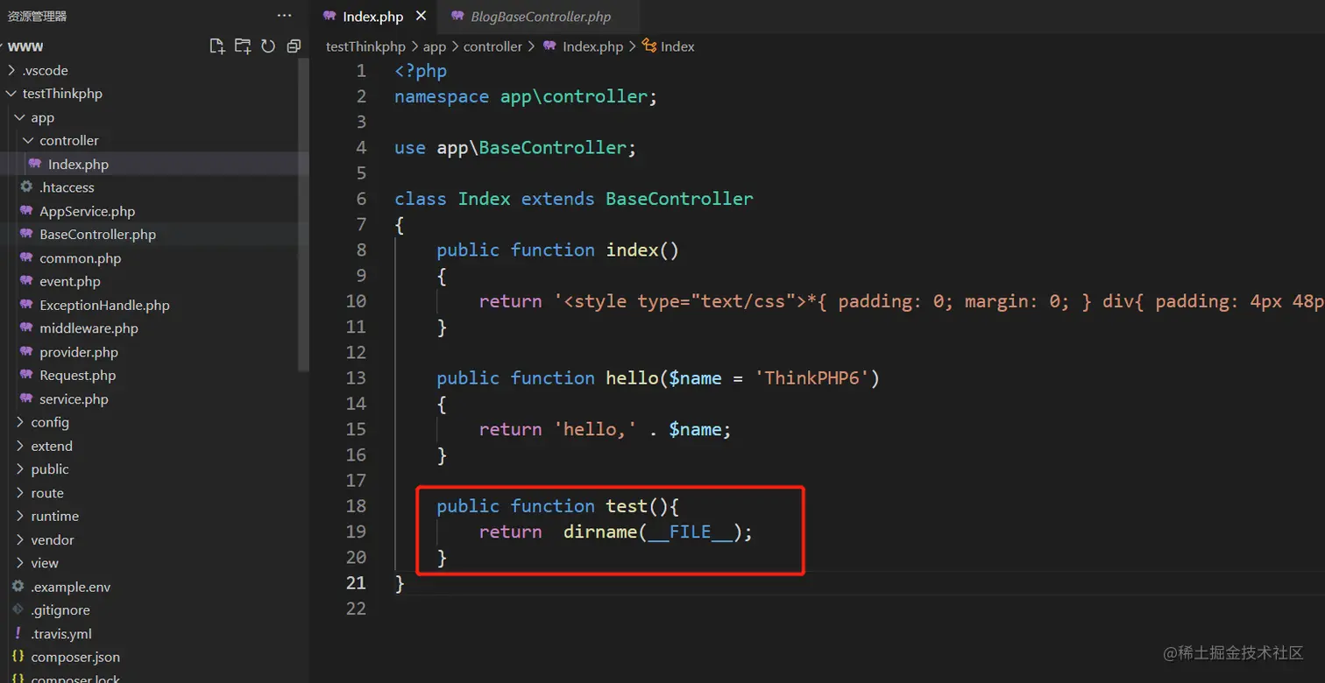The image size is (1325, 683).
Task: Click the PHP icon beside BaseController.php in tree
Action: tap(26, 235)
